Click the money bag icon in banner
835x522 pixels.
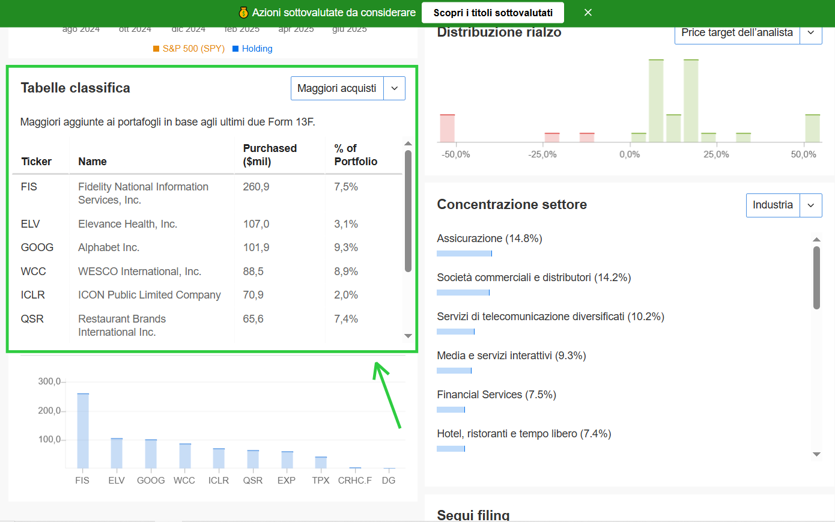point(243,13)
